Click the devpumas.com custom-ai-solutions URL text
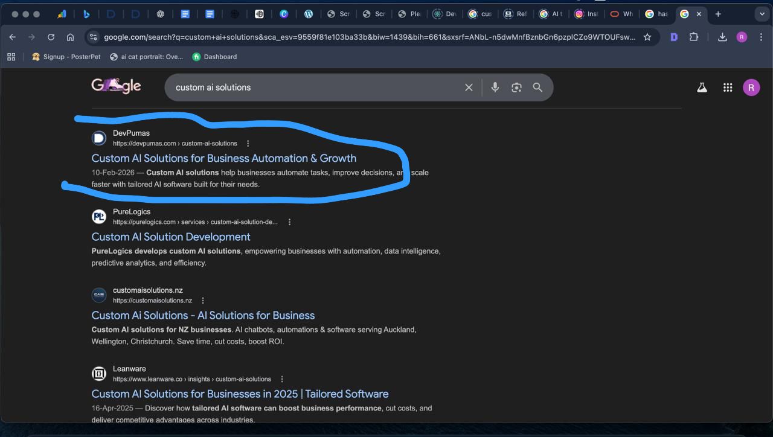 tap(175, 144)
